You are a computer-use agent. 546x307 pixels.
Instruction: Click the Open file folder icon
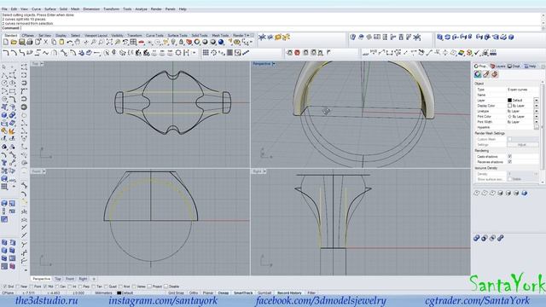(14, 42)
